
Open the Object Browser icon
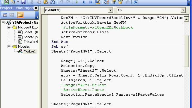tap(120, 2)
